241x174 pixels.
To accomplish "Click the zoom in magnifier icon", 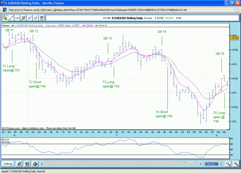I will (236, 164).
